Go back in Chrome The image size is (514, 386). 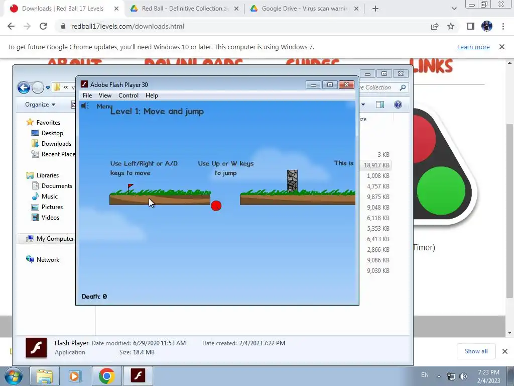tap(11, 26)
